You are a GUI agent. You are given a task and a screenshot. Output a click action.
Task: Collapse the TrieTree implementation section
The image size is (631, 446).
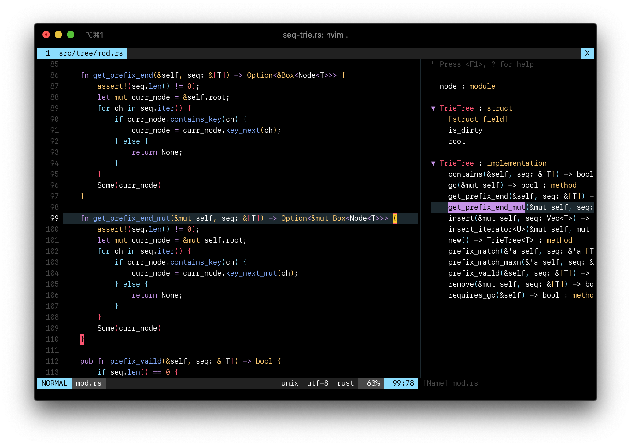pyautogui.click(x=433, y=163)
